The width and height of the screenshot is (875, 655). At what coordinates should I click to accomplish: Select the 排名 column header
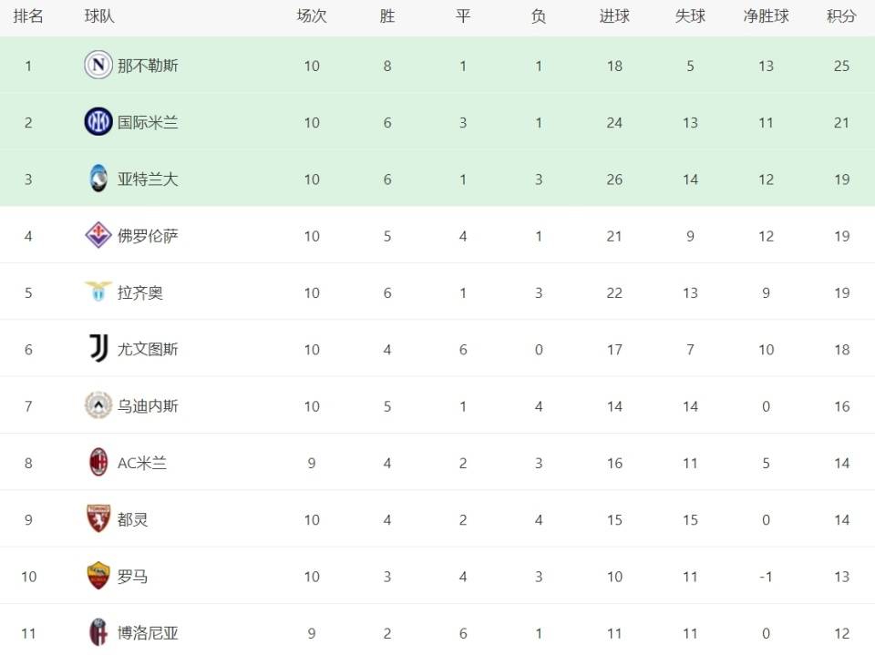point(28,16)
